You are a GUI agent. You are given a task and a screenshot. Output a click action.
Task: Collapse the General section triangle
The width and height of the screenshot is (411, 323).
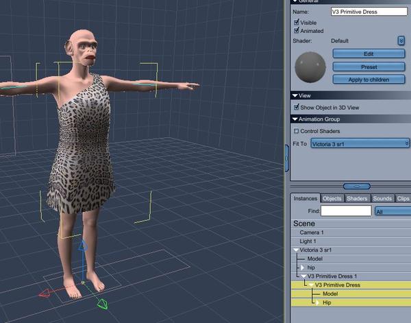pos(295,1)
